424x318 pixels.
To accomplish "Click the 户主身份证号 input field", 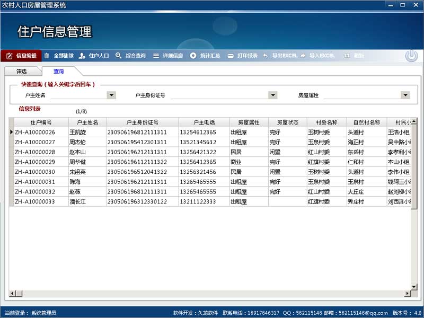I will pyautogui.click(x=219, y=95).
